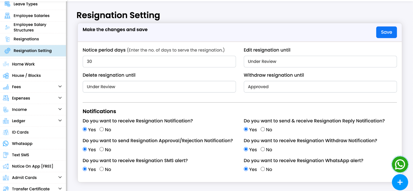Select No for Resignation SMS alert

click(x=102, y=169)
